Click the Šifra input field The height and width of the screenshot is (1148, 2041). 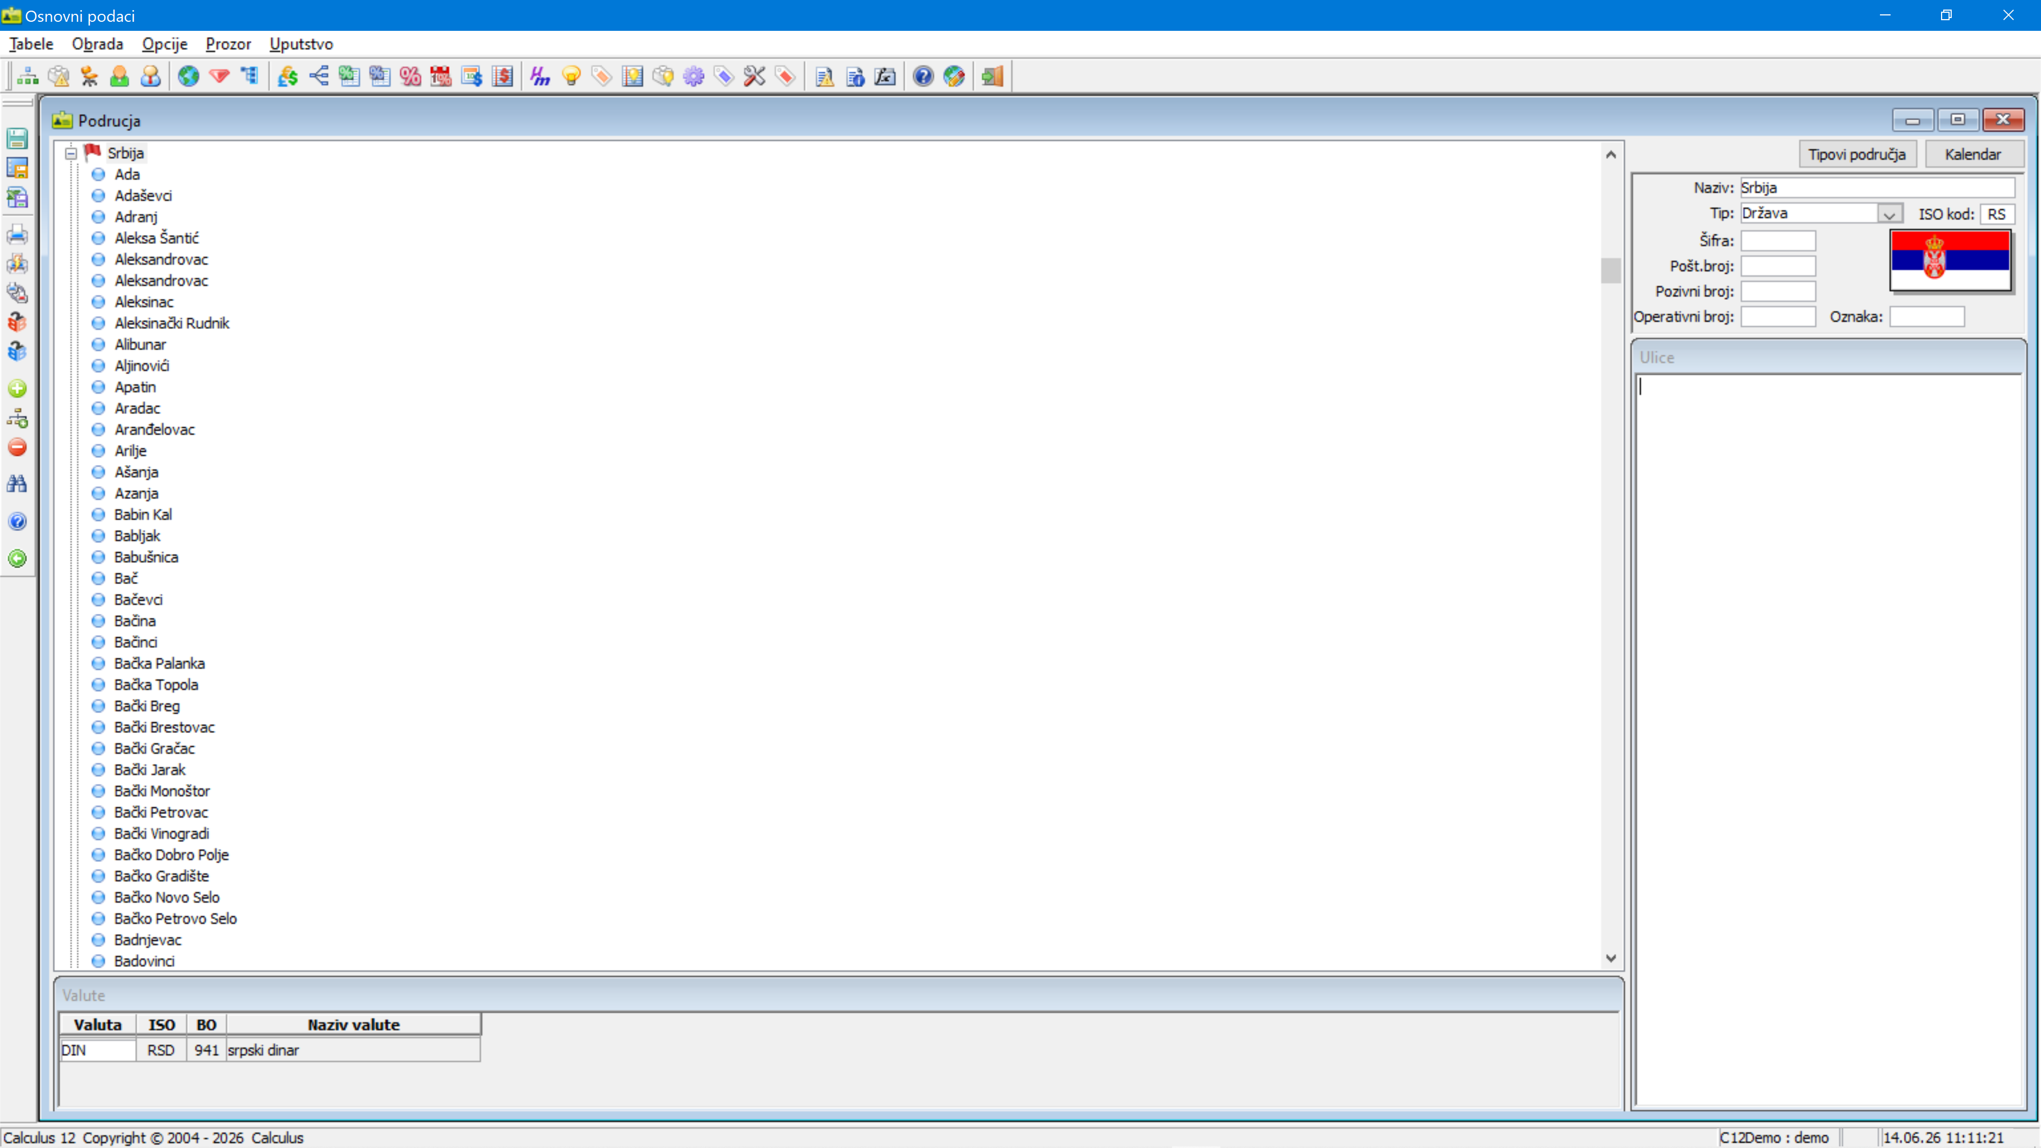[1778, 241]
